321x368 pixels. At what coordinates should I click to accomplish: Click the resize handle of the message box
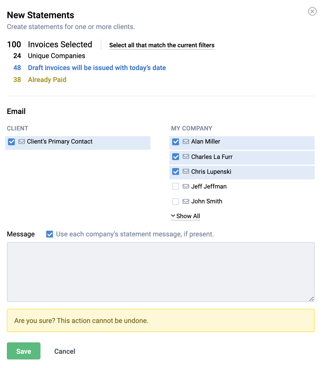coord(311,299)
